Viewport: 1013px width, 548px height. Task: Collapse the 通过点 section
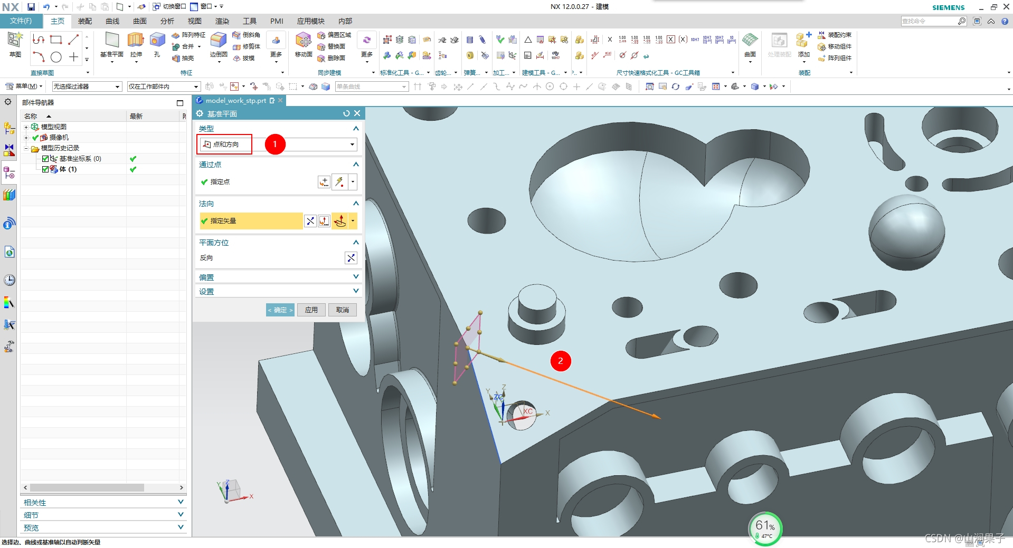click(x=355, y=165)
